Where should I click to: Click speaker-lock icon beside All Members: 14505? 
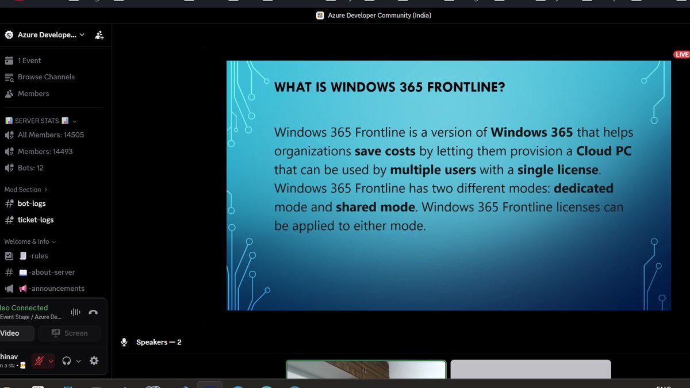pos(9,135)
